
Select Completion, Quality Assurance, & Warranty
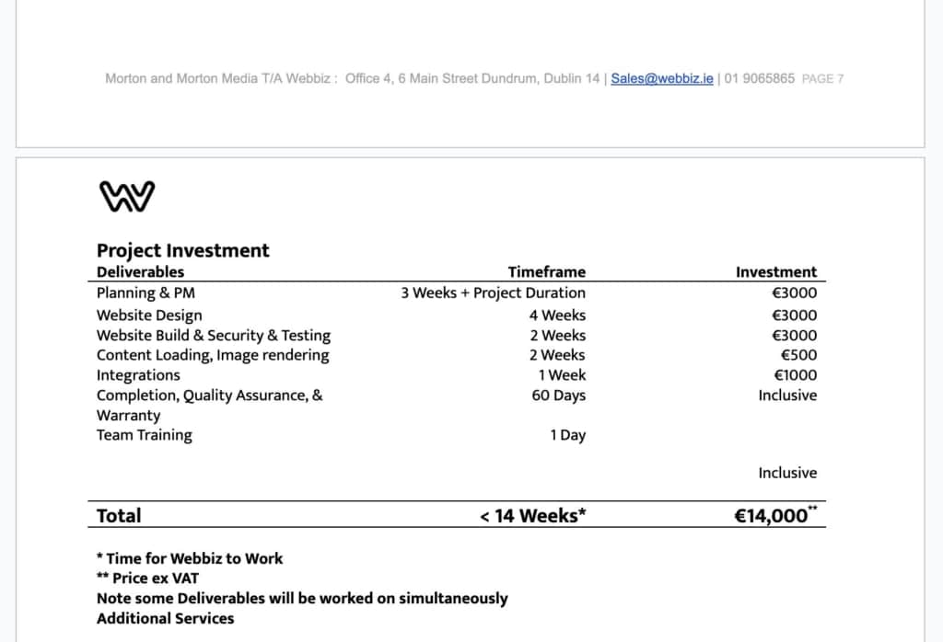click(x=209, y=406)
